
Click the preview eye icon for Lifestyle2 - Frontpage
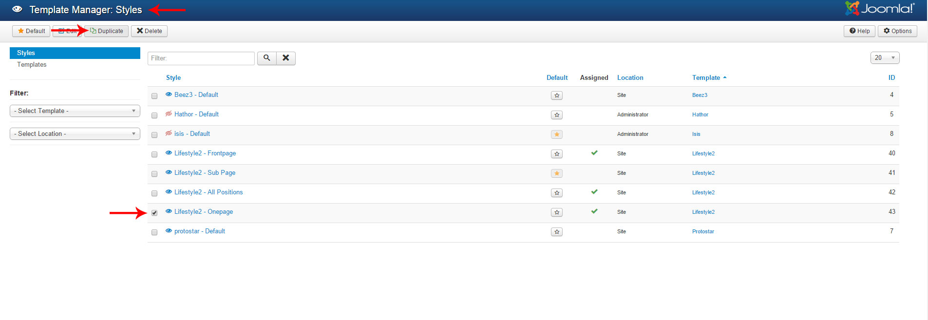coord(169,153)
